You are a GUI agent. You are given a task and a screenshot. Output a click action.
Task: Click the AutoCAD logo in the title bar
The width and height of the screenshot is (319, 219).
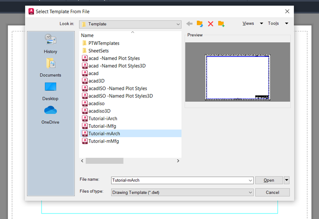tap(31, 12)
